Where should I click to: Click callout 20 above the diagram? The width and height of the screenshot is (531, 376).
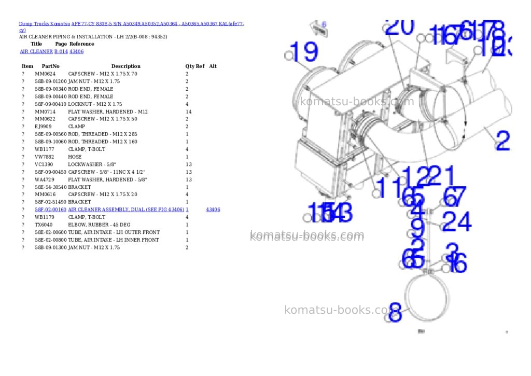tap(400, 27)
